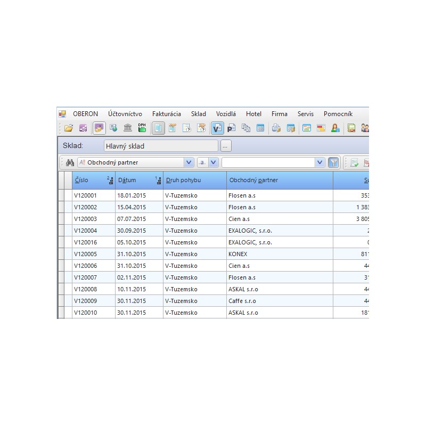Open the .a. match type dropdown arrow
The height and width of the screenshot is (426, 426).
(x=214, y=162)
